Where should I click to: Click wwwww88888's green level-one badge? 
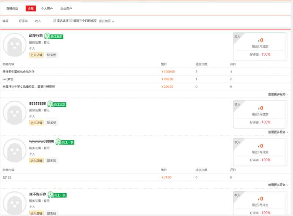[65, 142]
